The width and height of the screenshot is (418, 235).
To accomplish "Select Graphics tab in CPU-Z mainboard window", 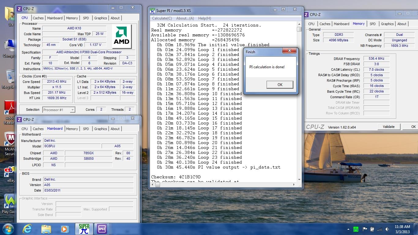I will pos(101,129).
